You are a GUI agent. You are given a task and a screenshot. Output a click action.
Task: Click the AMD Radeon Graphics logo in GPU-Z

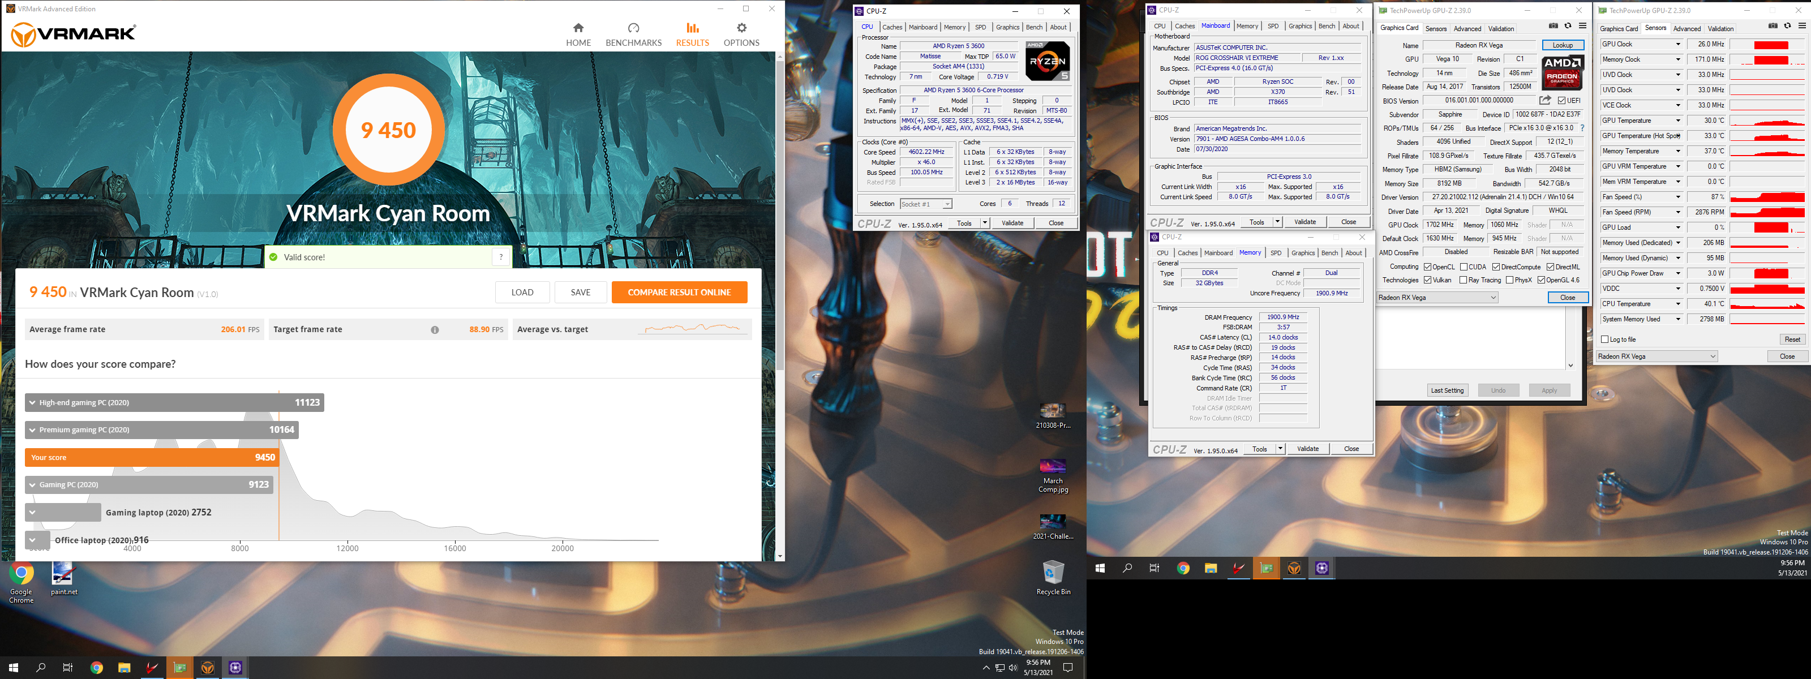[x=1561, y=72]
